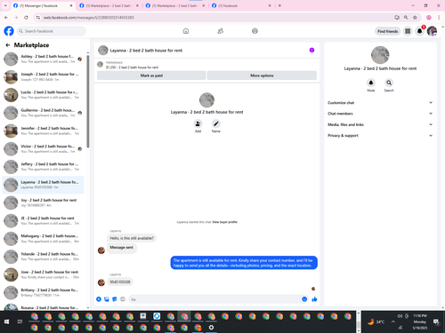Open the Windows Start menu

coord(6,321)
